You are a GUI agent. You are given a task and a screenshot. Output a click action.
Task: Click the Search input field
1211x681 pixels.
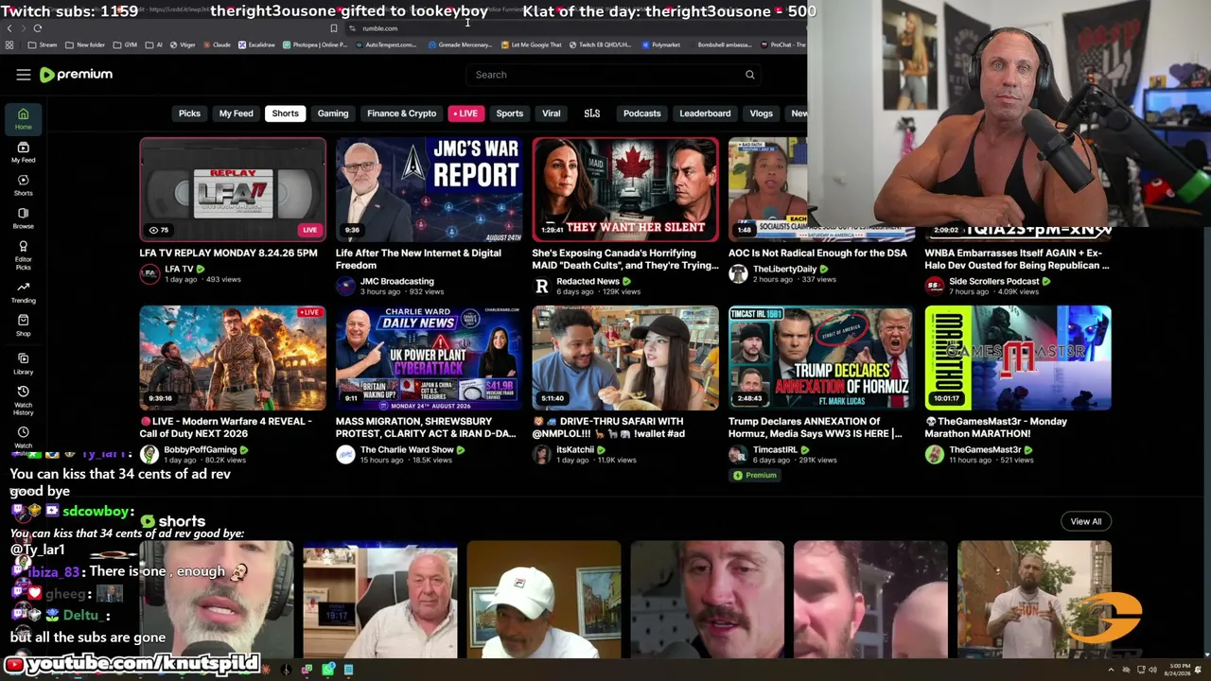click(615, 75)
